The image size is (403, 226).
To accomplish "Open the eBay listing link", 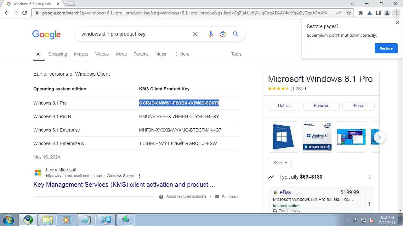I will [x=289, y=192].
